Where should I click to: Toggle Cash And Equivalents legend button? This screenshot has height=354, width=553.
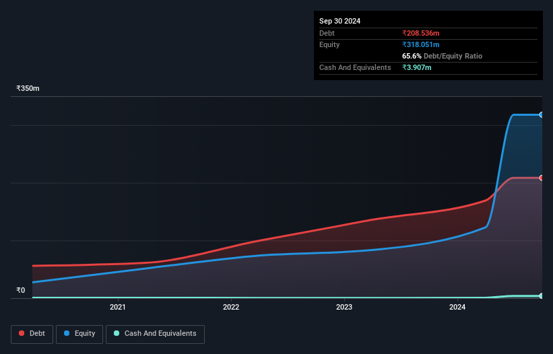point(155,334)
